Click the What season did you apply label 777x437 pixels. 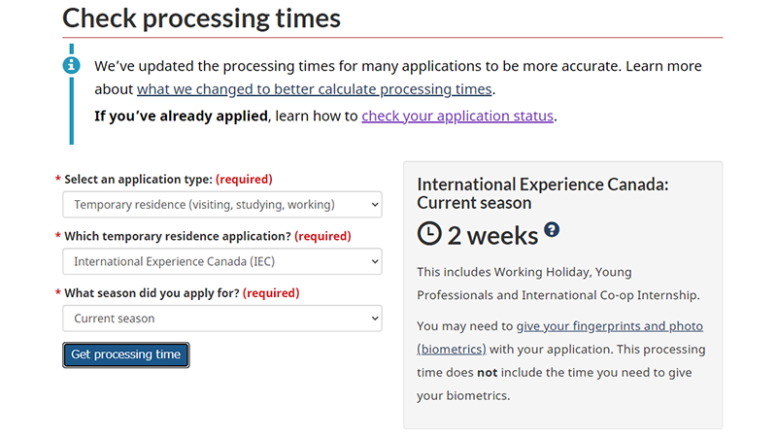[152, 293]
